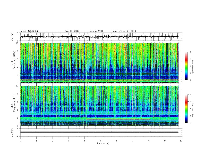Click the "5" tick on ch.3(V) axis

pyautogui.click(x=18, y=128)
